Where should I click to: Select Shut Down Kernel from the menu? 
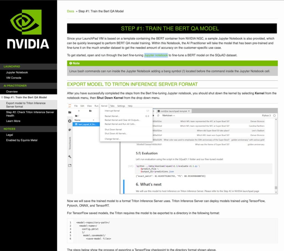(113, 129)
